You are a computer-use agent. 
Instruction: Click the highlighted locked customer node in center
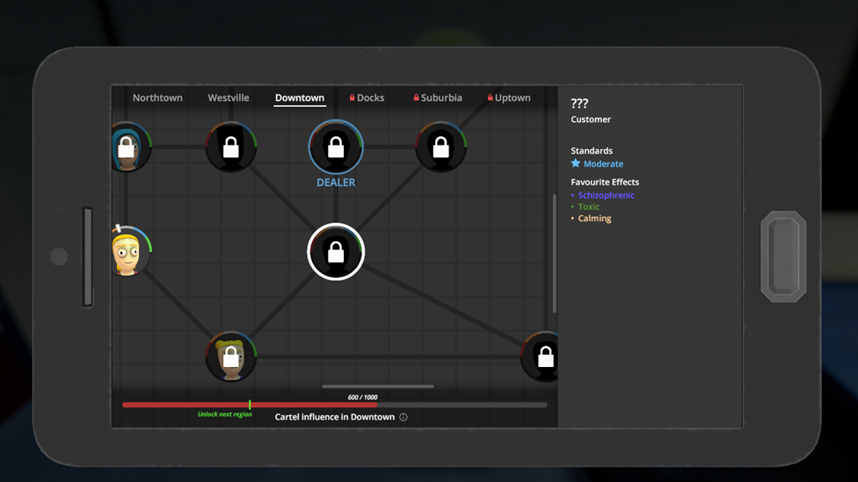pos(336,252)
